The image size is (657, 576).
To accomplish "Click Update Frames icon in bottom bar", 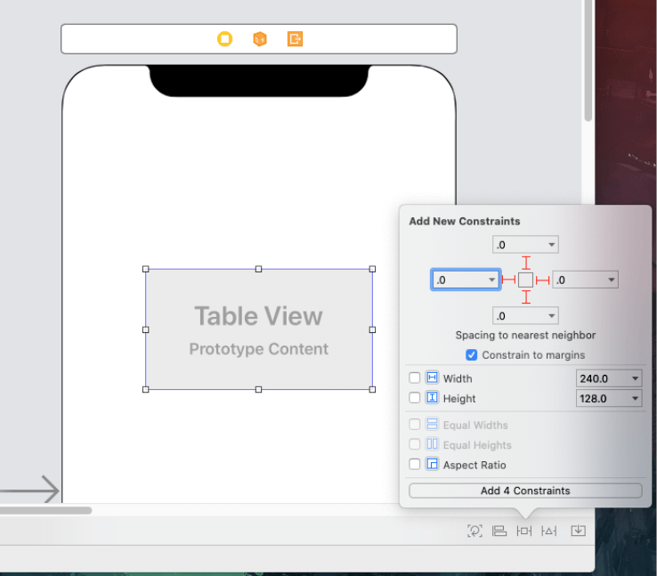I will (474, 531).
